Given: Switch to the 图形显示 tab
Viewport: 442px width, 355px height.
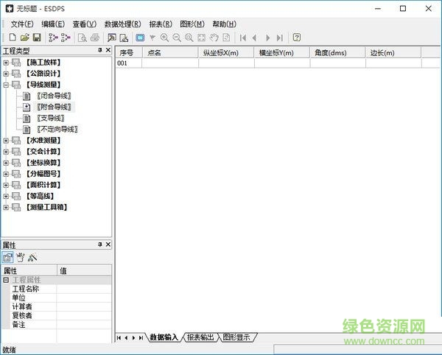Looking at the screenshot, I should click(236, 337).
